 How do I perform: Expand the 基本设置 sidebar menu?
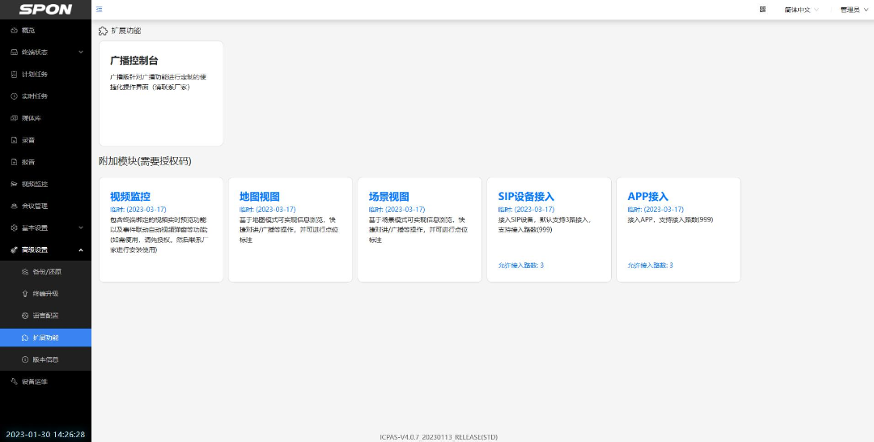click(x=45, y=228)
